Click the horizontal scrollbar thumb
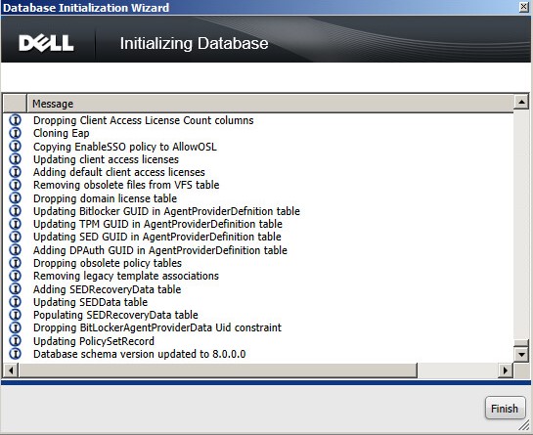The image size is (533, 435). point(218,370)
